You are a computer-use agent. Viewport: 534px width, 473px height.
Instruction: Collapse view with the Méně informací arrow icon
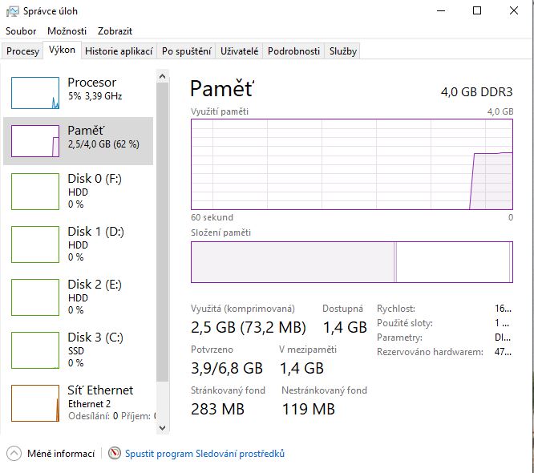coord(14,454)
